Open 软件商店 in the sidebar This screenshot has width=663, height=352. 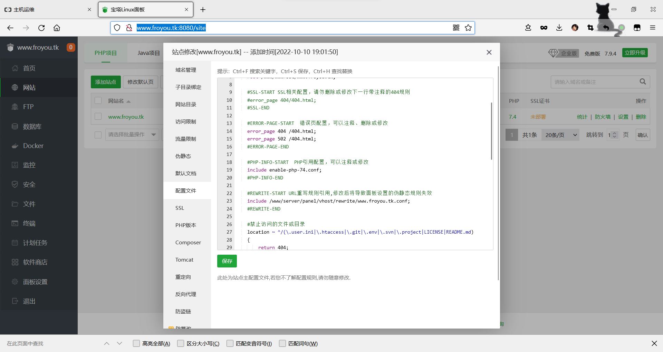click(x=39, y=262)
